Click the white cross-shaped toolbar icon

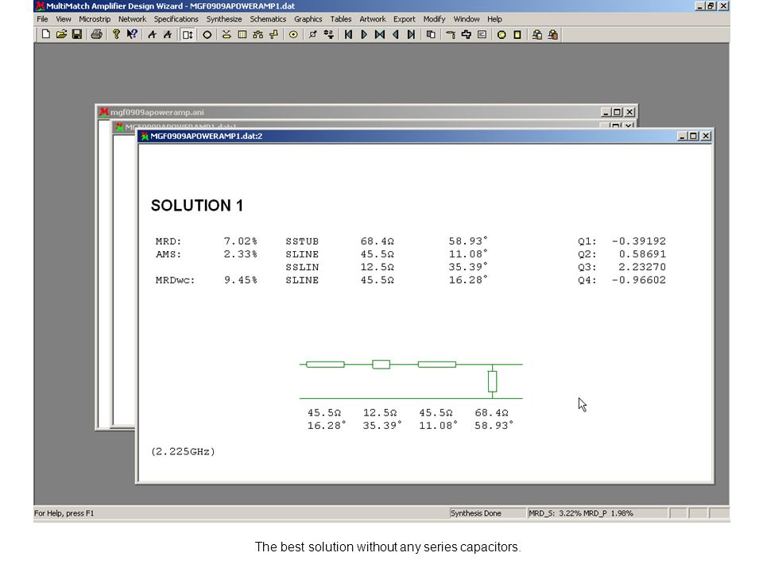coord(467,34)
